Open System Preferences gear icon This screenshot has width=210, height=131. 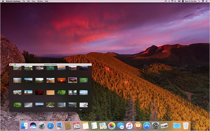(x=156, y=126)
